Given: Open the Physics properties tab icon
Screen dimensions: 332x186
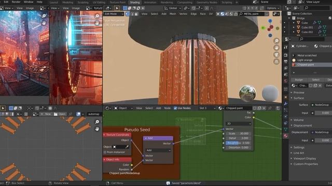Looking at the screenshot, I should [286, 116].
